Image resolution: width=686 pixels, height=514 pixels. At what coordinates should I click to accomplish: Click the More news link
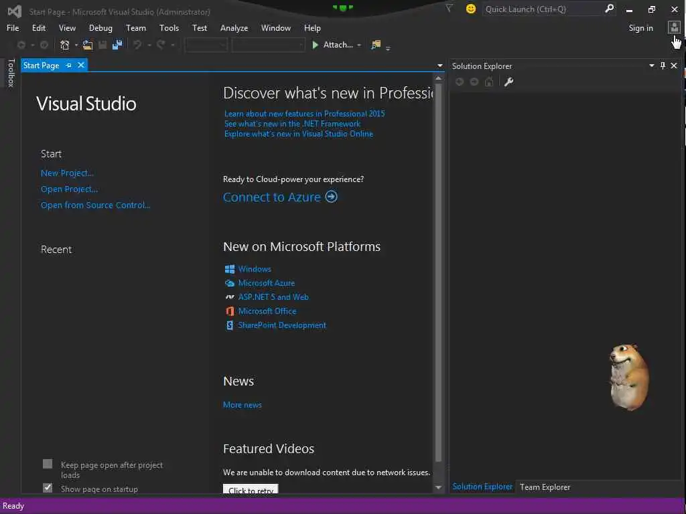pyautogui.click(x=243, y=405)
